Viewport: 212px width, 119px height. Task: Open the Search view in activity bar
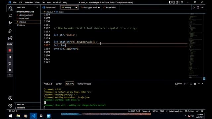[x=10, y=16]
